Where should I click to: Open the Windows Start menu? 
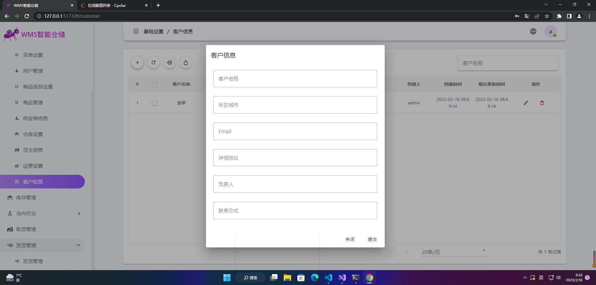point(227,278)
